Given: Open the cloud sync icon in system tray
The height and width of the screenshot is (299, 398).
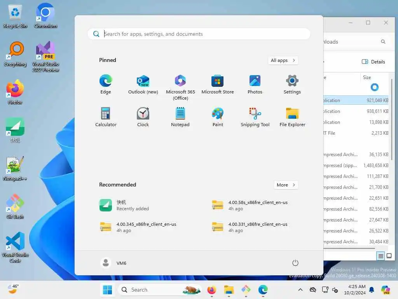Looking at the screenshot, I should 313,290.
